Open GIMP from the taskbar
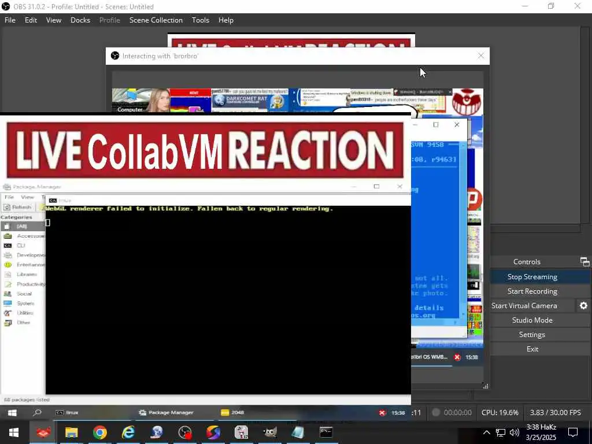 (269, 432)
